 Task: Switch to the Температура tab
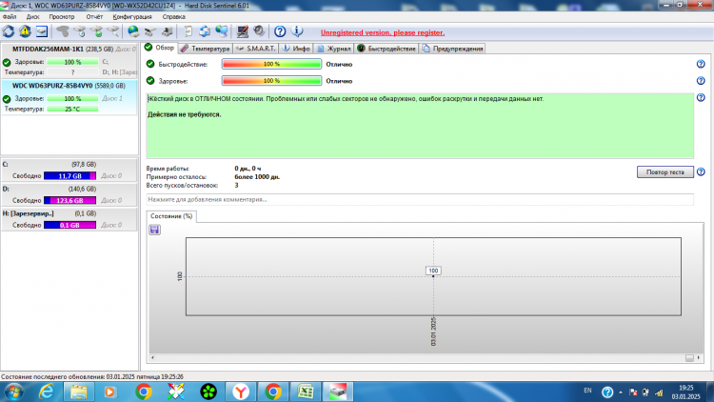(x=205, y=49)
